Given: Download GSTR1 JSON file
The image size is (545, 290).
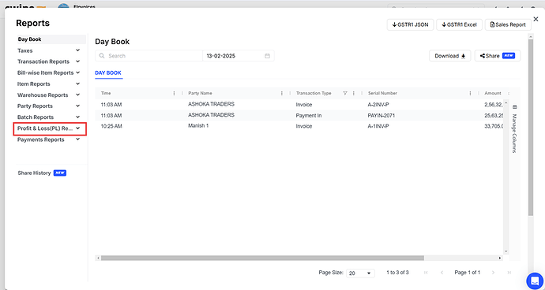Looking at the screenshot, I should (x=410, y=25).
